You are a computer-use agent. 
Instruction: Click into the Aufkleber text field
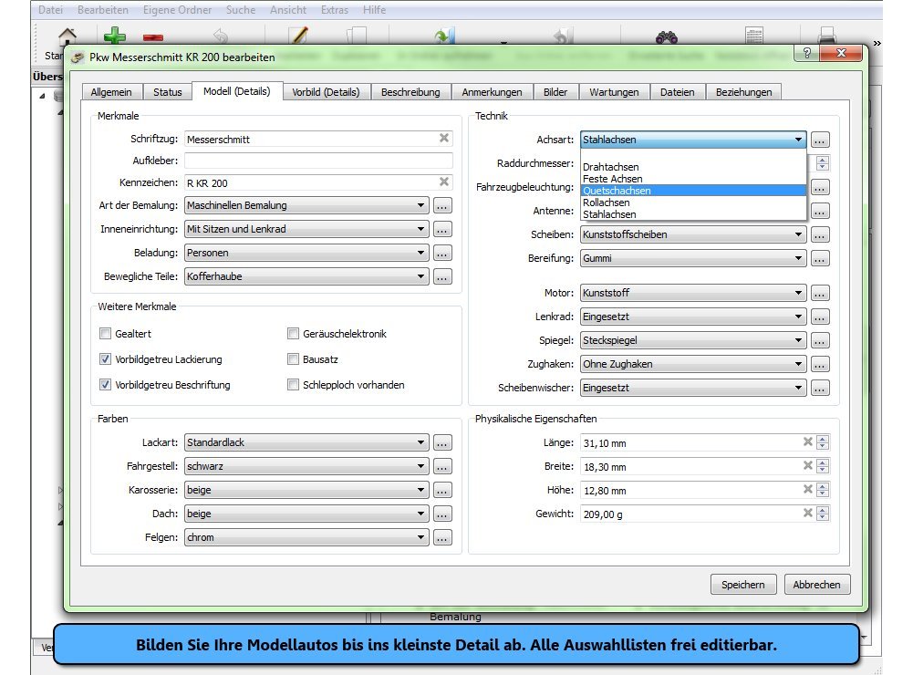(x=318, y=161)
